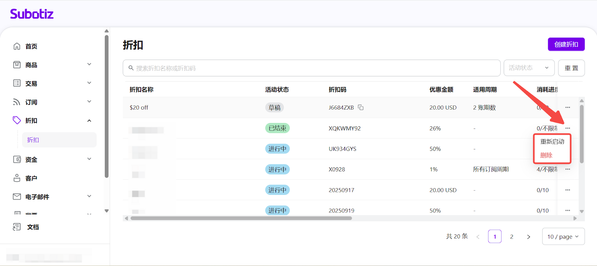Viewport: 597px width, 266px height.
Task: Select 重新启动 from the context menu
Action: point(552,142)
